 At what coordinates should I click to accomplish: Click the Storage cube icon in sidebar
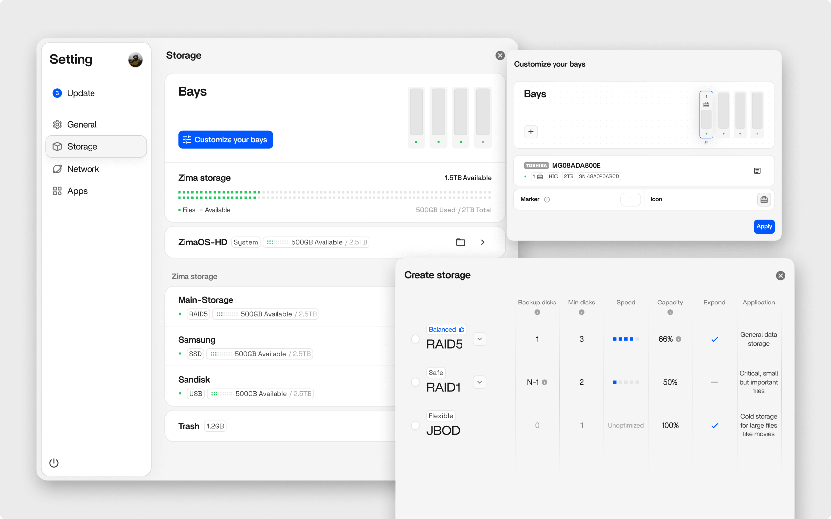coord(57,147)
